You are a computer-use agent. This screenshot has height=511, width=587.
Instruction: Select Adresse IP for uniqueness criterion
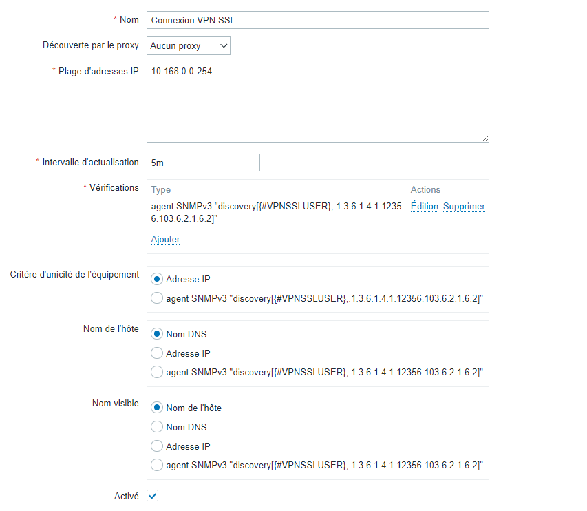pyautogui.click(x=157, y=279)
